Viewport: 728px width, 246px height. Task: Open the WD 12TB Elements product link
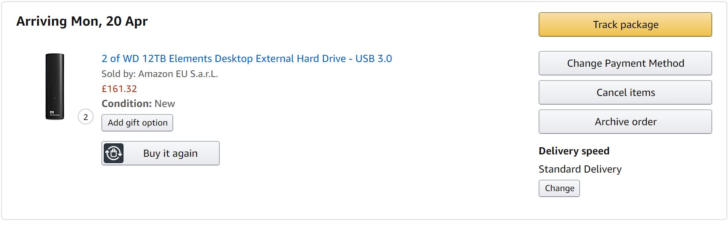[x=246, y=58]
